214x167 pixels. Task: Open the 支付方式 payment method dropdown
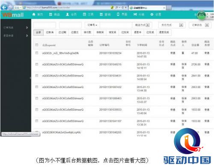tap(172, 25)
